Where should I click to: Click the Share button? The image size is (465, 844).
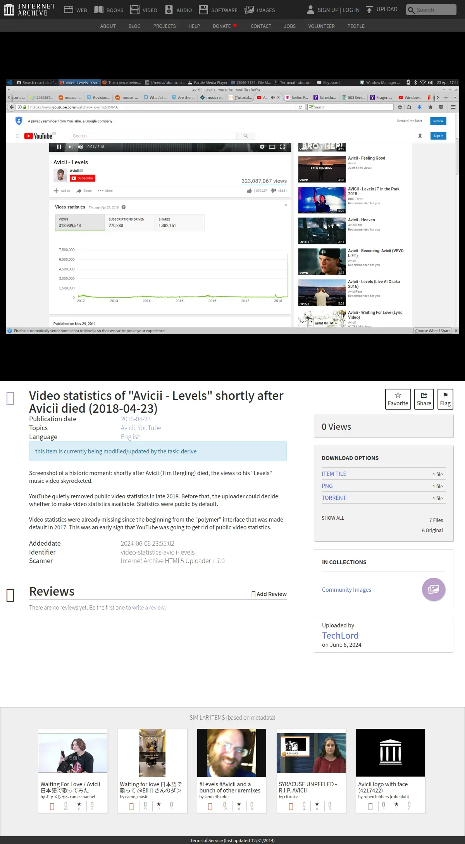(x=424, y=399)
